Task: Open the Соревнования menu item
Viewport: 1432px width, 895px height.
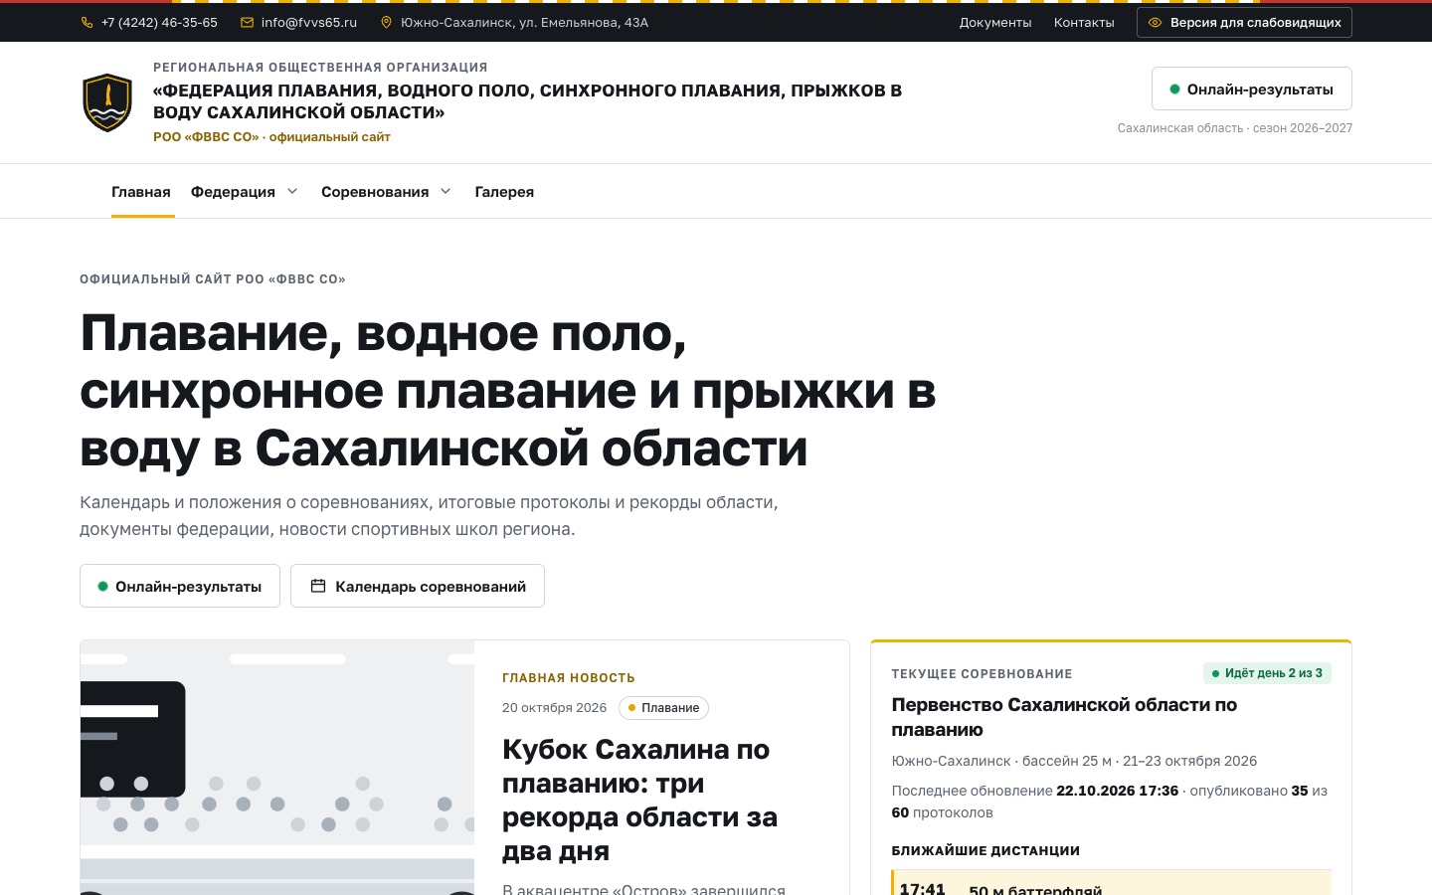Action: point(375,192)
